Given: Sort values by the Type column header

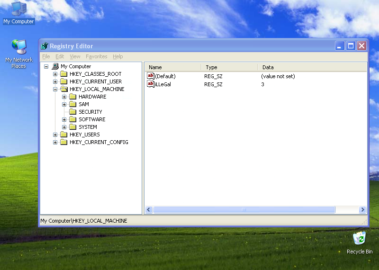Looking at the screenshot, I should point(230,67).
